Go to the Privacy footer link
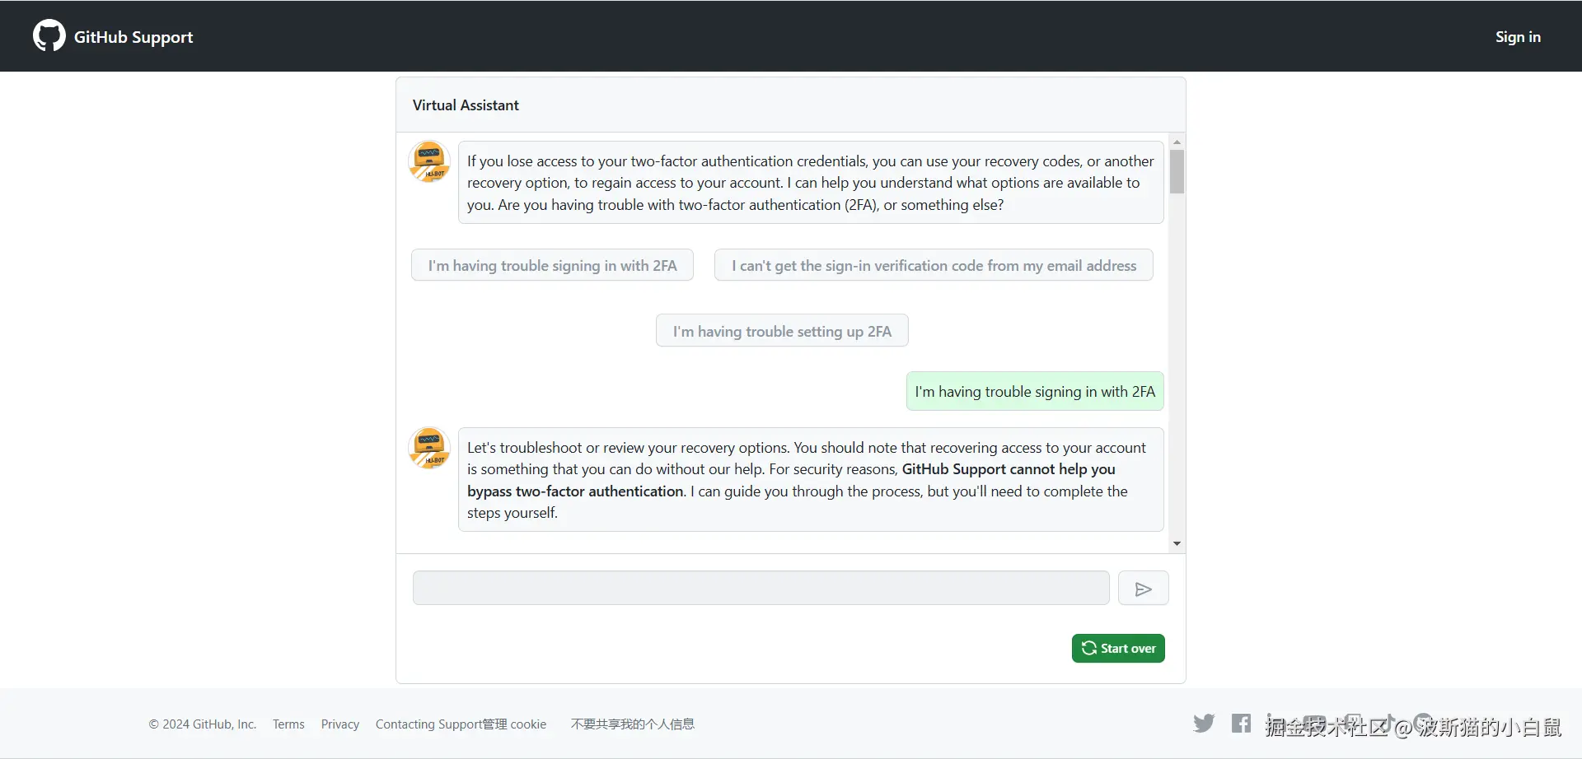1582x759 pixels. click(x=340, y=724)
